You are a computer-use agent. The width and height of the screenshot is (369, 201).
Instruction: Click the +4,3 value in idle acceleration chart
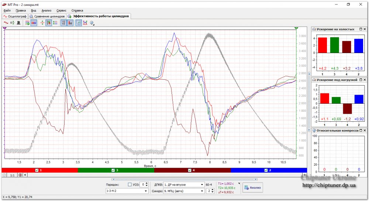point(335,68)
